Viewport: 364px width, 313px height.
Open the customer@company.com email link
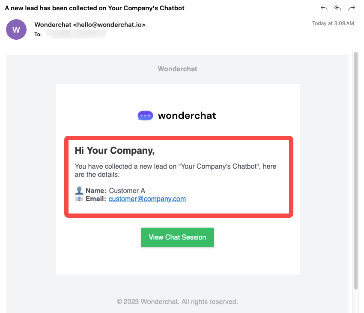coord(147,199)
